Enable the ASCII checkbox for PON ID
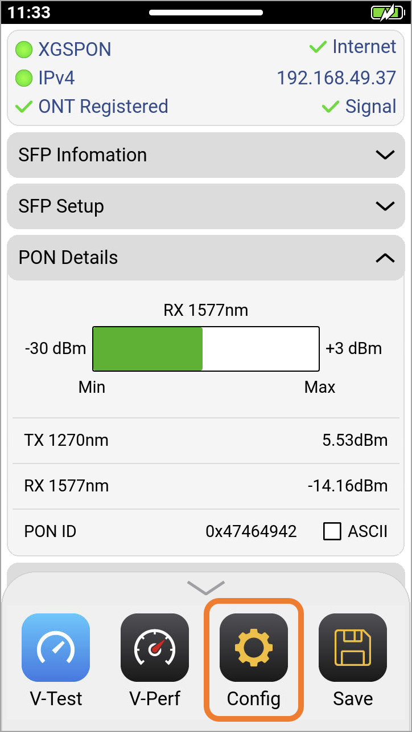The width and height of the screenshot is (412, 732). tap(332, 531)
